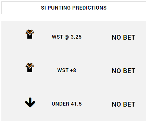The height and width of the screenshot is (123, 148).
Task: Click NO BET beside WST @ 3.25
Action: 123,37
